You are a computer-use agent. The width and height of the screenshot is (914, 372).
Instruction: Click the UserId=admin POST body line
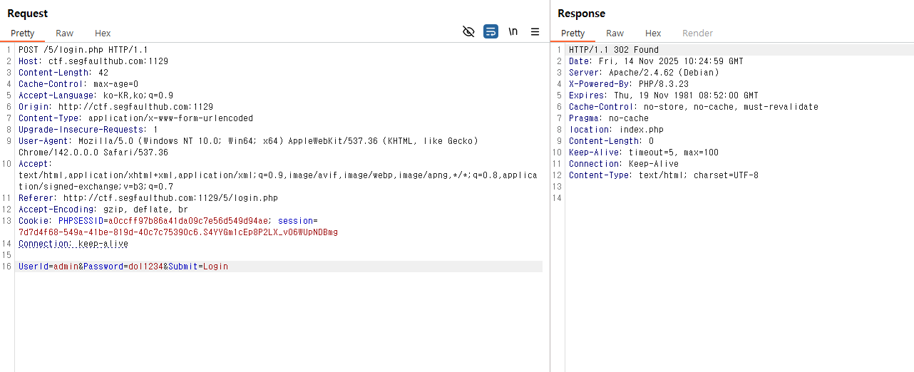(123, 267)
